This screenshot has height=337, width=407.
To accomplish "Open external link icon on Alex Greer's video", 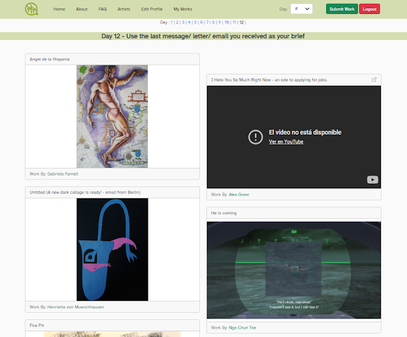I will point(374,79).
